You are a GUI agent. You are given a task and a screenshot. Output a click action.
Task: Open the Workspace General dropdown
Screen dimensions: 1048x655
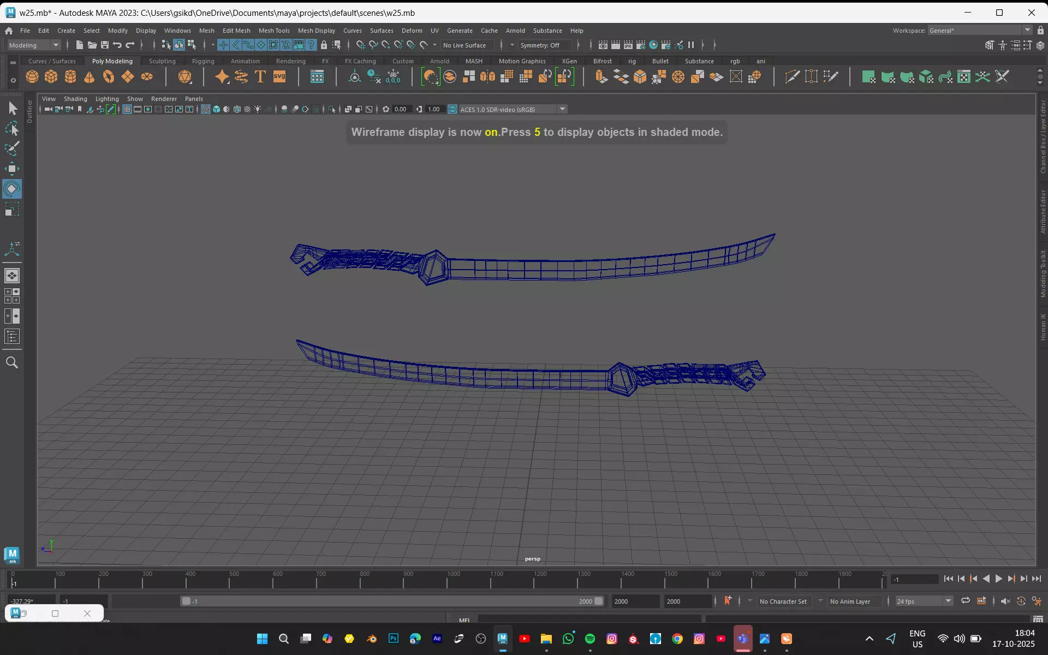(980, 31)
